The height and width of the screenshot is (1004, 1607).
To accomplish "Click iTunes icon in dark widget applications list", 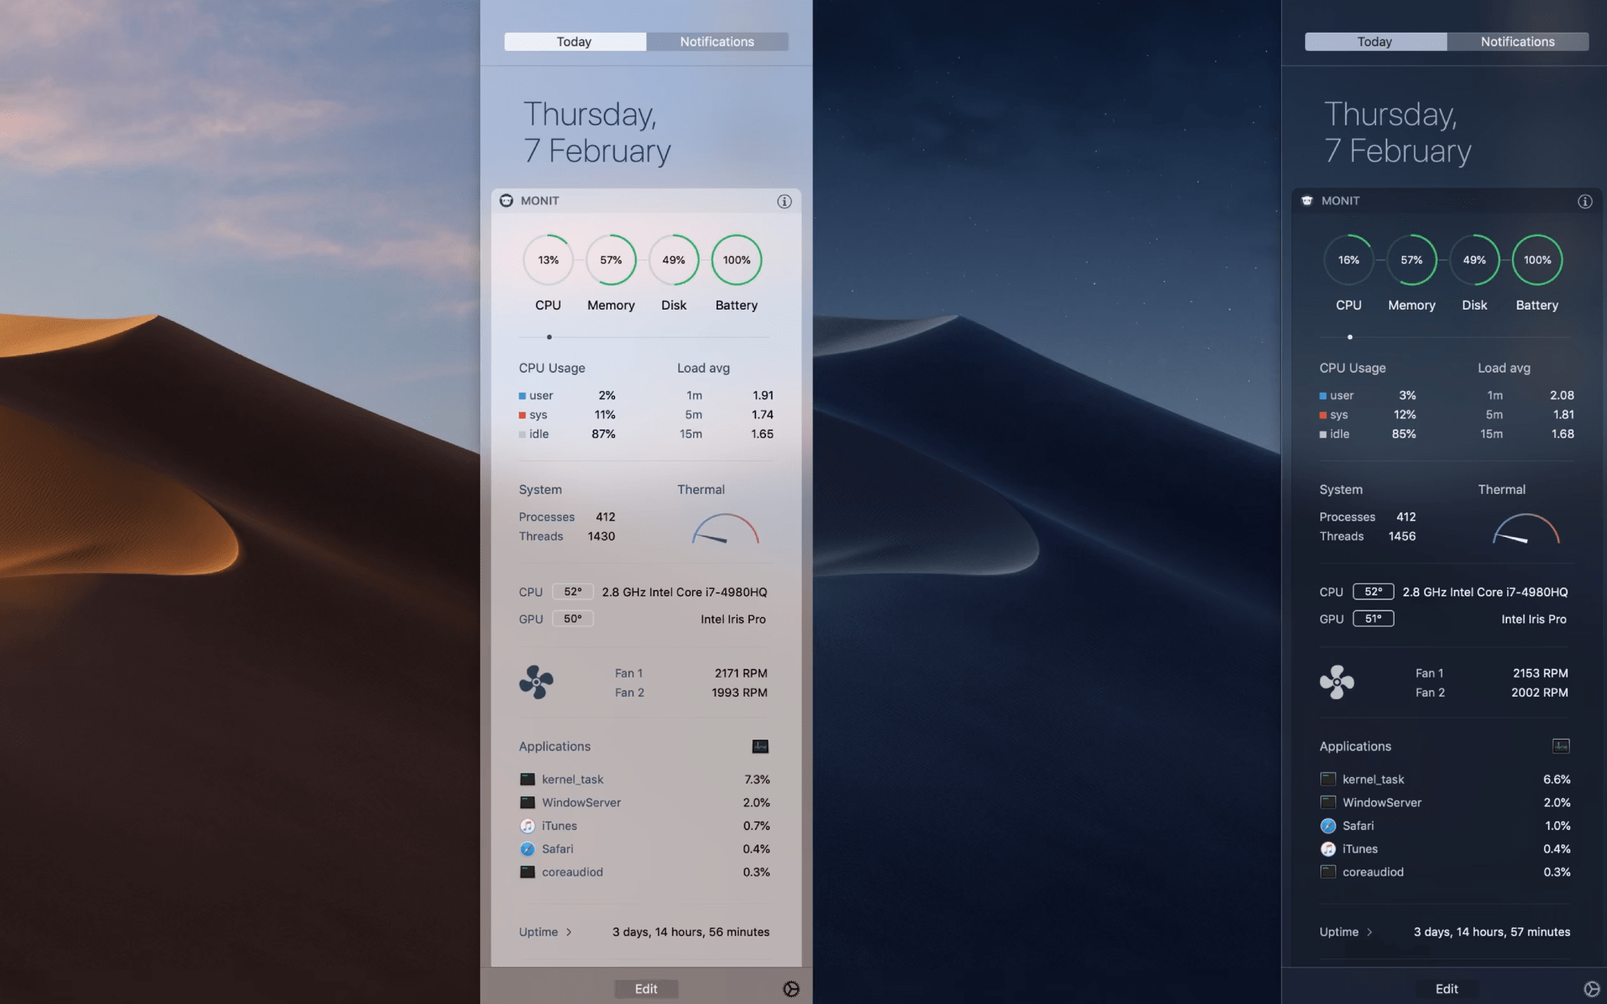I will pyautogui.click(x=1327, y=848).
